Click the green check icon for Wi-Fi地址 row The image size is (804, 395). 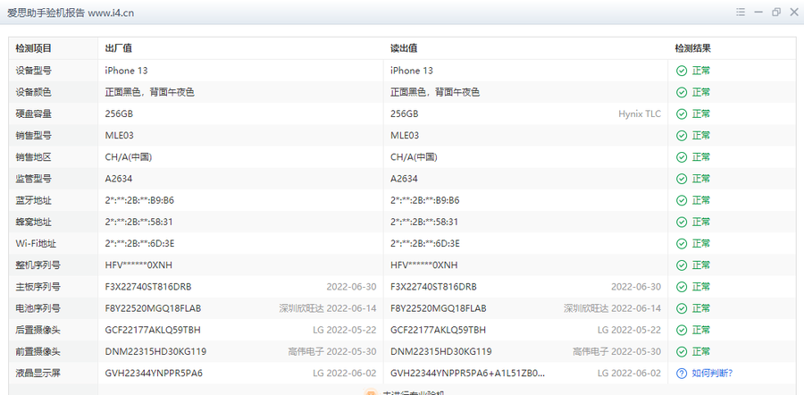(x=682, y=244)
